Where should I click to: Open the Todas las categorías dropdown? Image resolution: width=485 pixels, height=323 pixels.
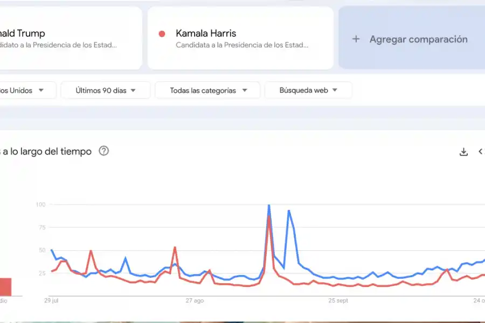pos(207,90)
